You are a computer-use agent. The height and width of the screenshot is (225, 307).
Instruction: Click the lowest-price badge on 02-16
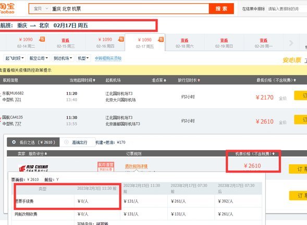[x=121, y=39]
